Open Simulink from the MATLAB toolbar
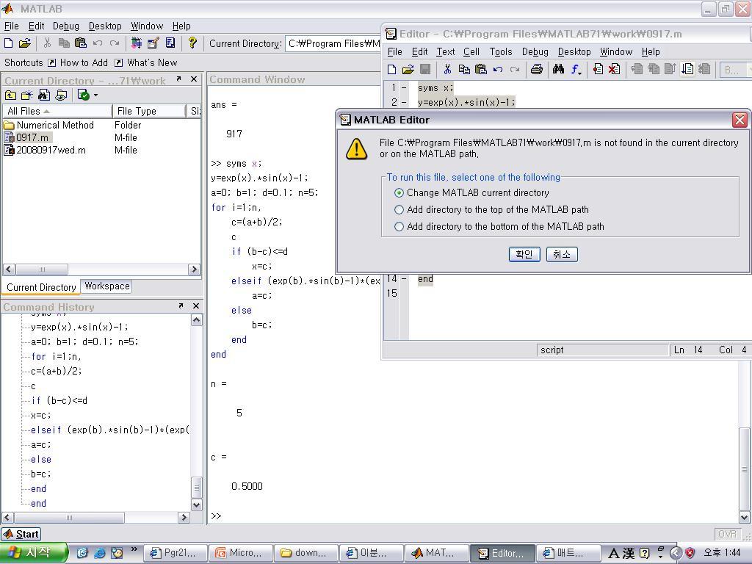Viewport: 752px width, 564px height. pos(137,43)
